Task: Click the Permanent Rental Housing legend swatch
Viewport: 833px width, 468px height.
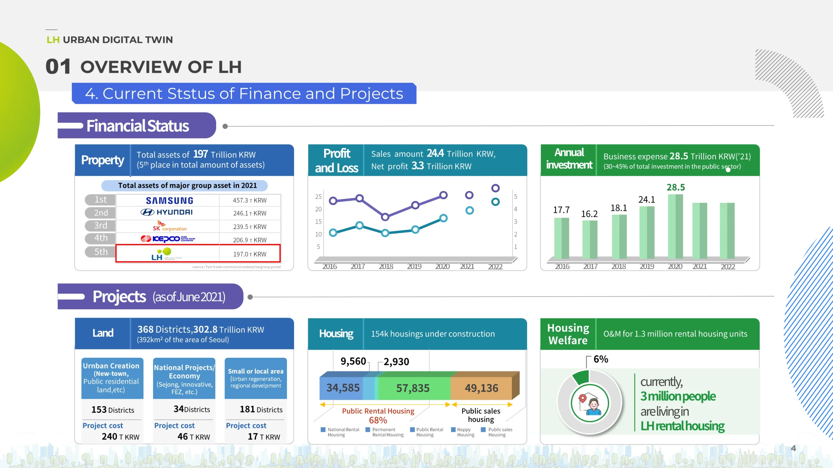Action: point(368,430)
